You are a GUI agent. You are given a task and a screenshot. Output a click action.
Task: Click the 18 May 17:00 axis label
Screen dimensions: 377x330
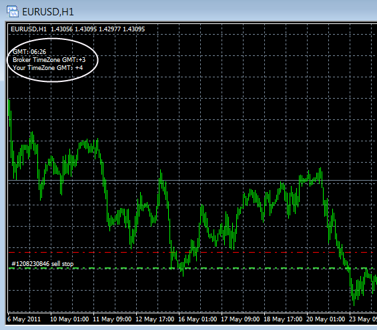coord(283,319)
